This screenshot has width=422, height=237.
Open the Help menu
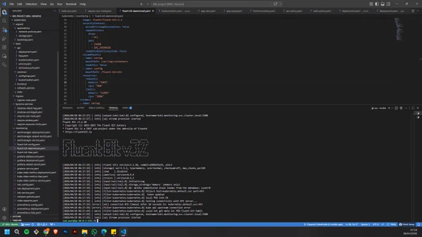(x=83, y=4)
